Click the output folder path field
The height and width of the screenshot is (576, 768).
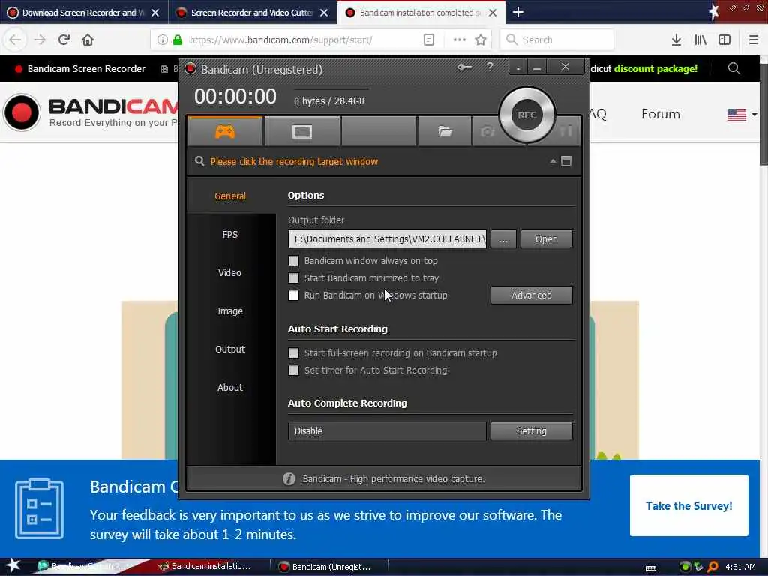pos(387,239)
